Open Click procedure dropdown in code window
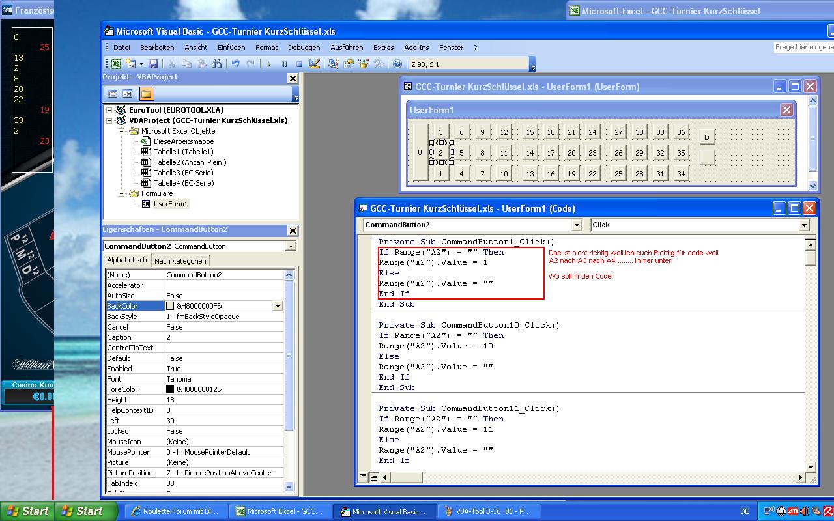The width and height of the screenshot is (834, 521). [x=804, y=225]
